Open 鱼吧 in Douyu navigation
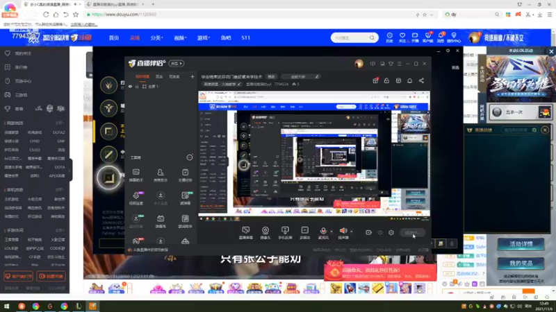Image resolution: width=556 pixels, height=312 pixels. 226,37
